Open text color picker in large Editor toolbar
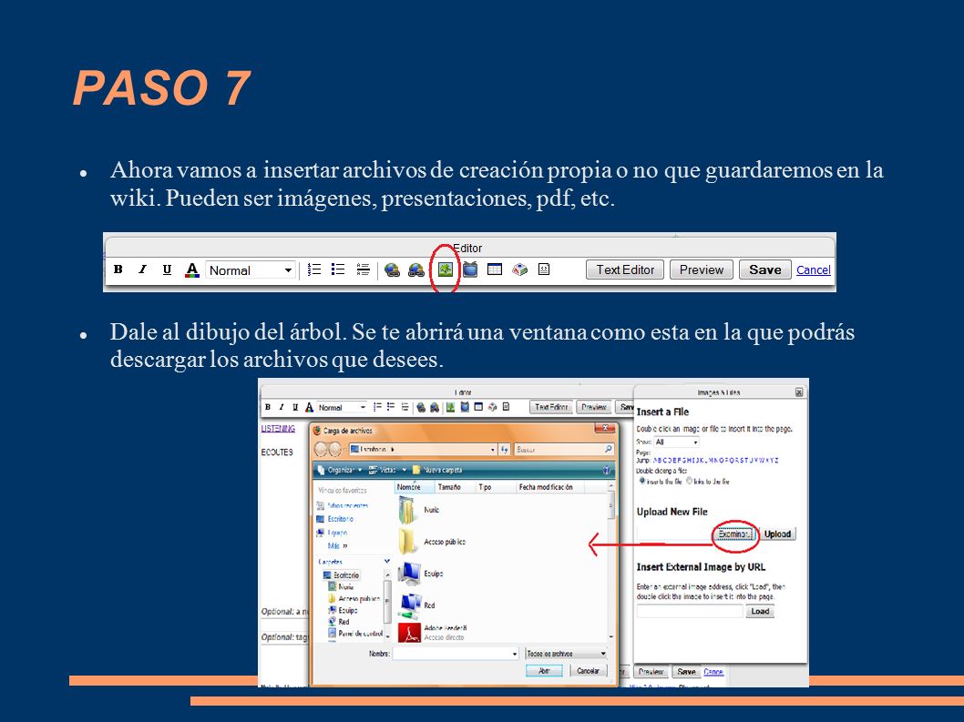 point(192,269)
